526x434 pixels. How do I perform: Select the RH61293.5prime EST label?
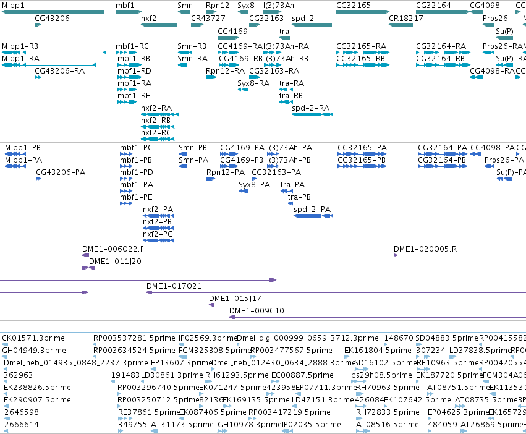click(237, 375)
